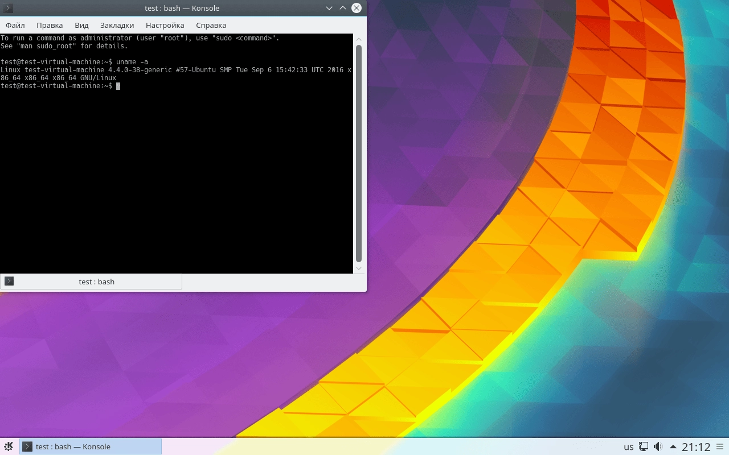This screenshot has height=455, width=729.
Task: Open the audio volume tray icon
Action: (658, 446)
